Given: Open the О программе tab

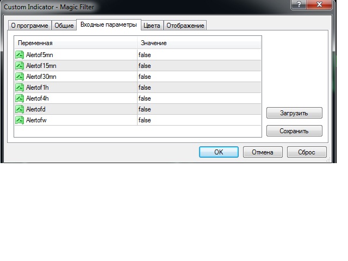Looking at the screenshot, I should point(29,26).
